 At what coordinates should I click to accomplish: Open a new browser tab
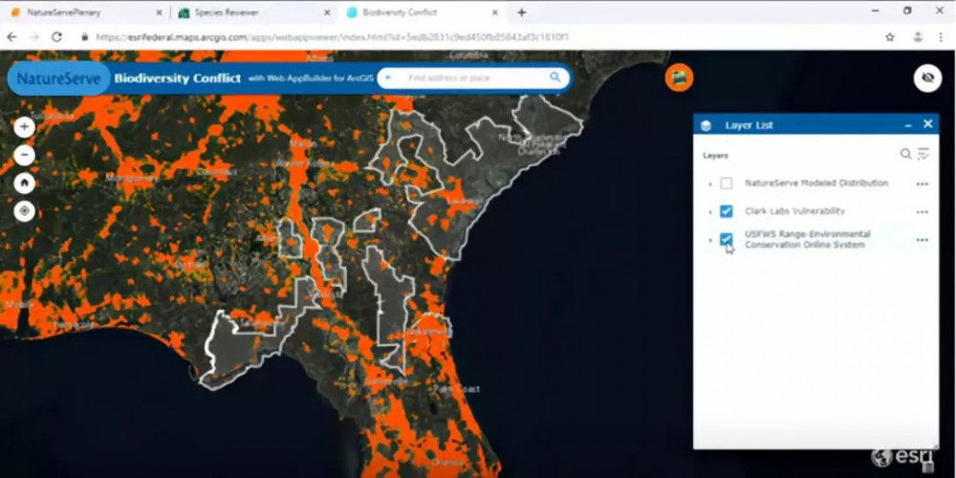(521, 12)
